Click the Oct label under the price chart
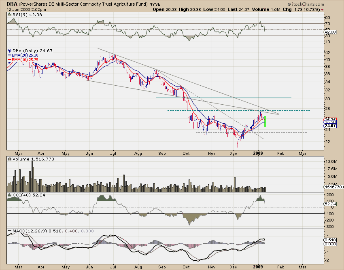This screenshot has height=270, width=344. [x=186, y=154]
